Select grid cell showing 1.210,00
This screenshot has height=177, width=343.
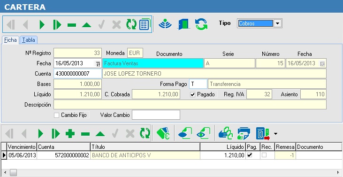tap(223, 155)
